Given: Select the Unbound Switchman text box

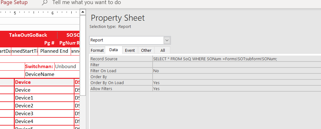Looking at the screenshot, I should coord(66,67).
